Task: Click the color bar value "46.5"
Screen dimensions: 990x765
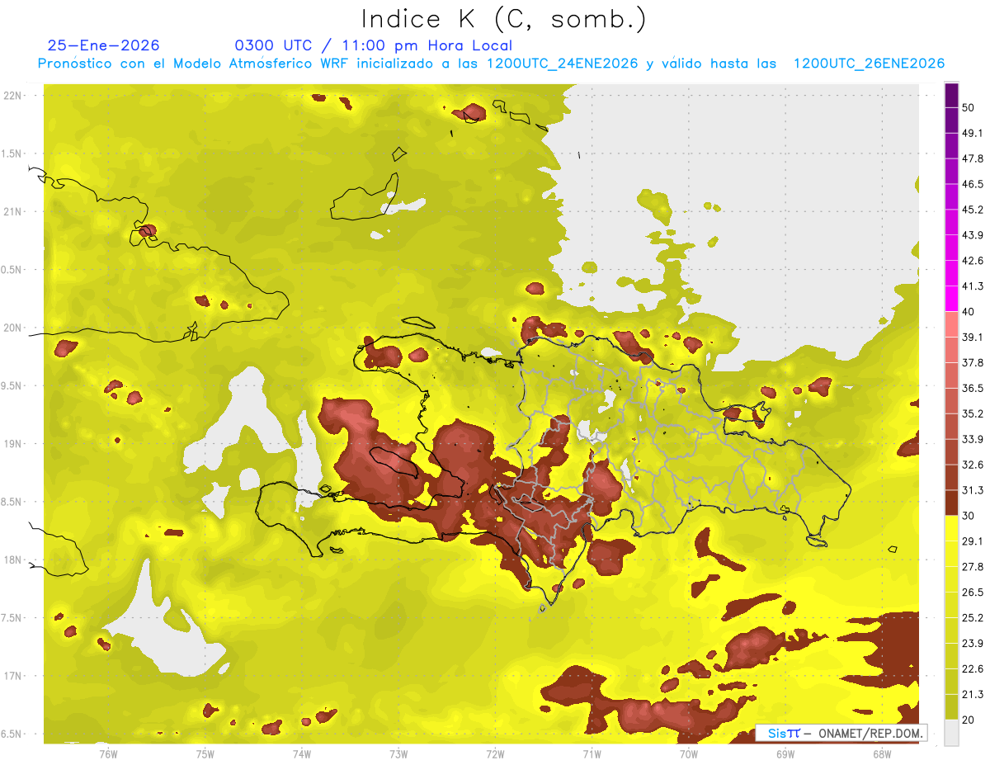Action: (x=973, y=184)
